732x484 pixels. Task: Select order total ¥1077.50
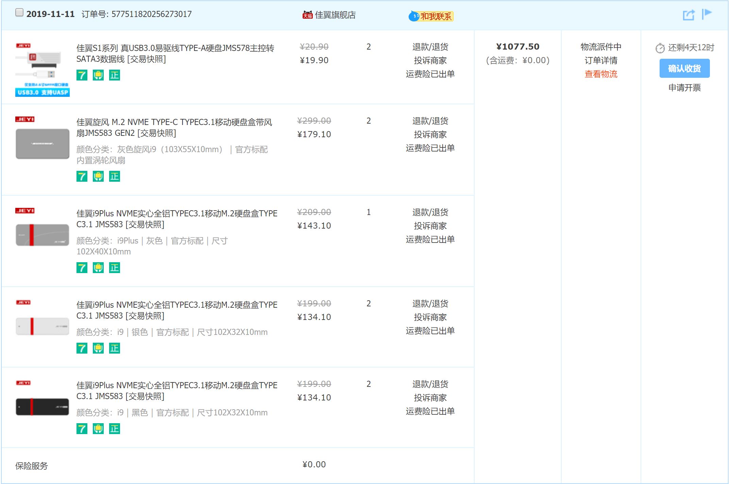[517, 47]
